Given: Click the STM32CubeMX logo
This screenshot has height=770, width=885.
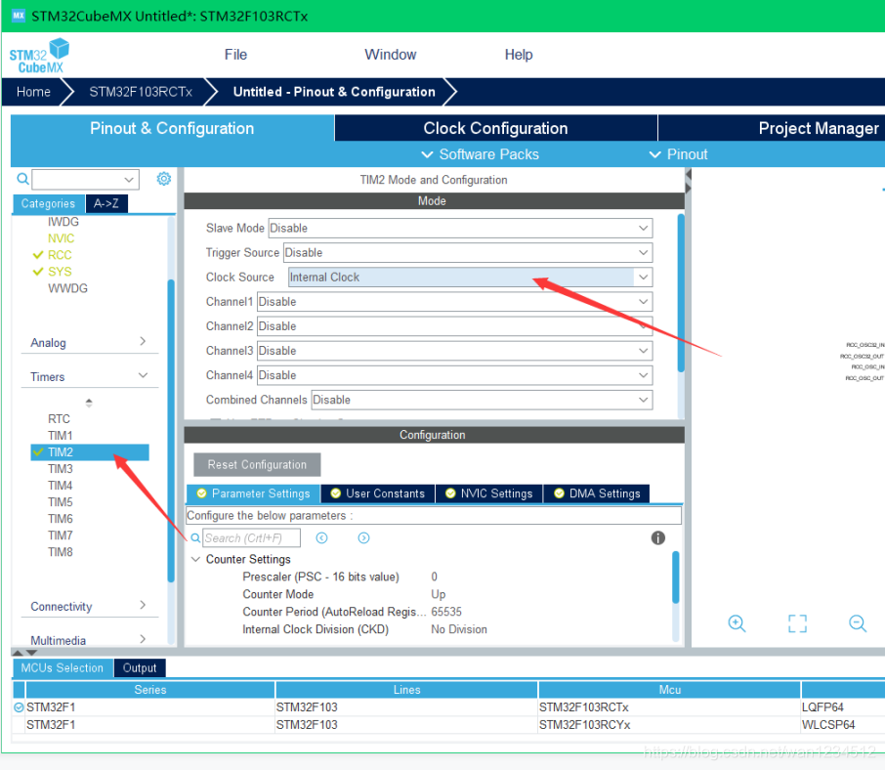Looking at the screenshot, I should coord(40,55).
